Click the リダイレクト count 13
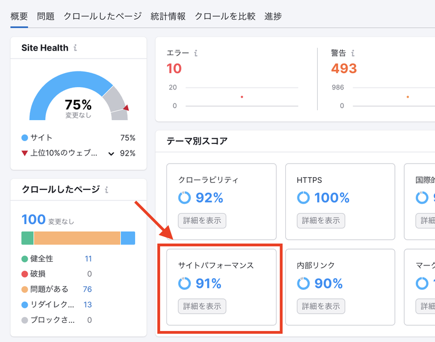This screenshot has height=342, width=435. tap(88, 304)
